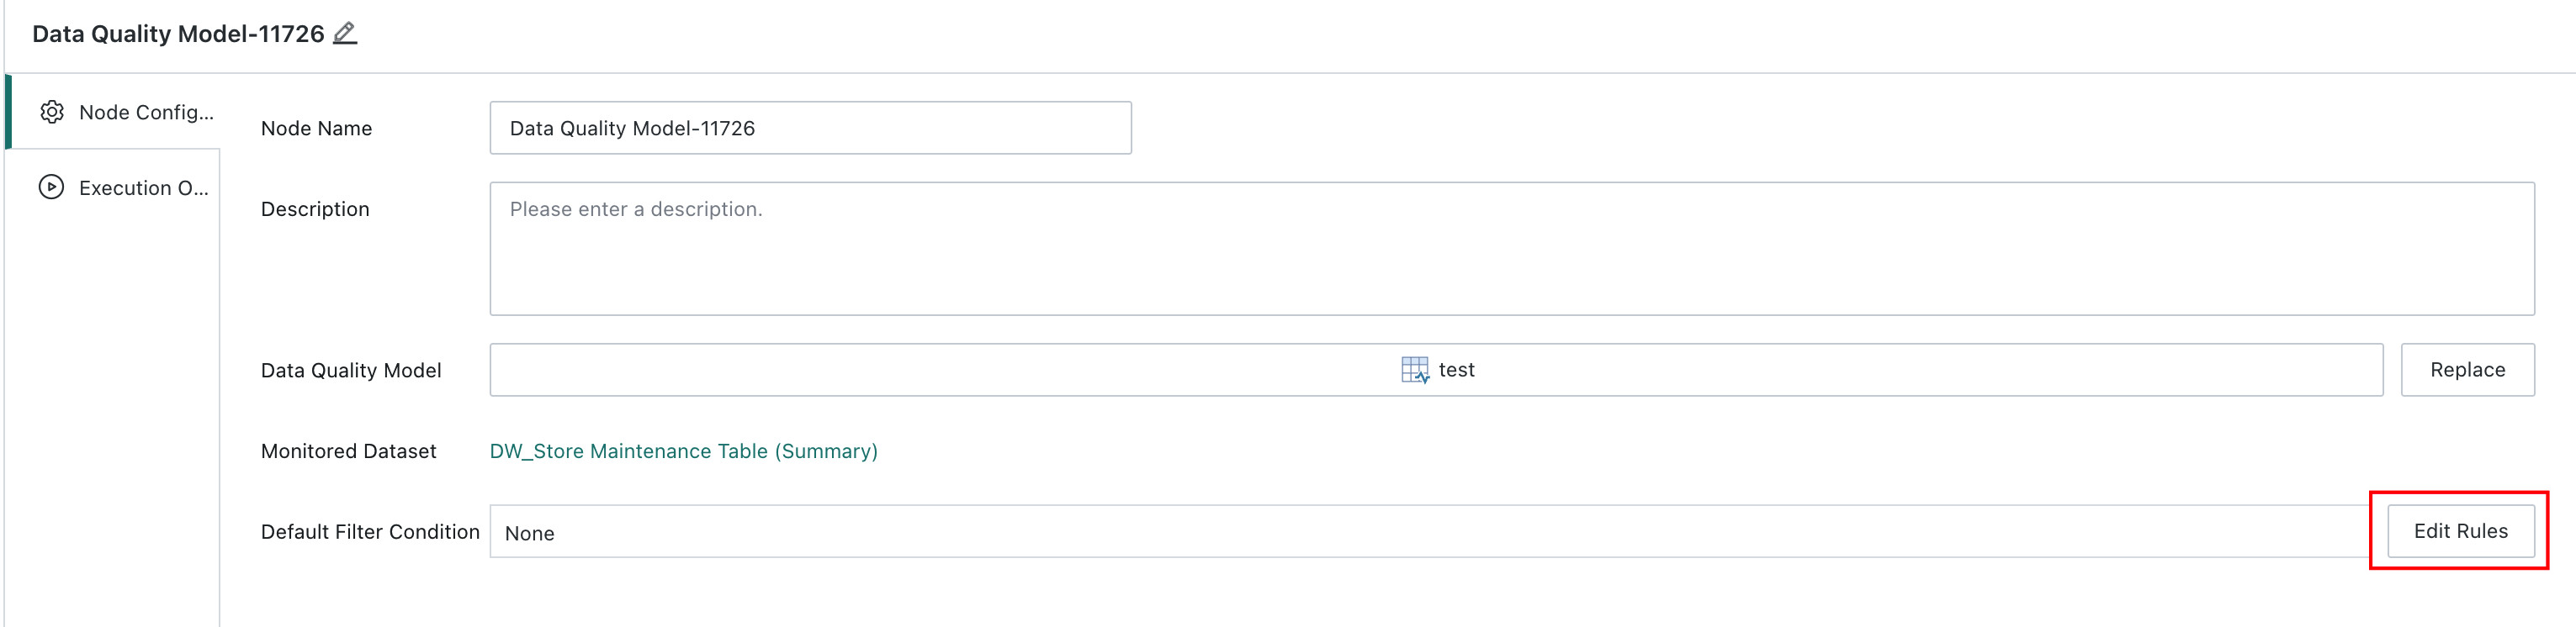
Task: Open the DW_Store Maintenance Table (Summary) link
Action: pos(683,451)
